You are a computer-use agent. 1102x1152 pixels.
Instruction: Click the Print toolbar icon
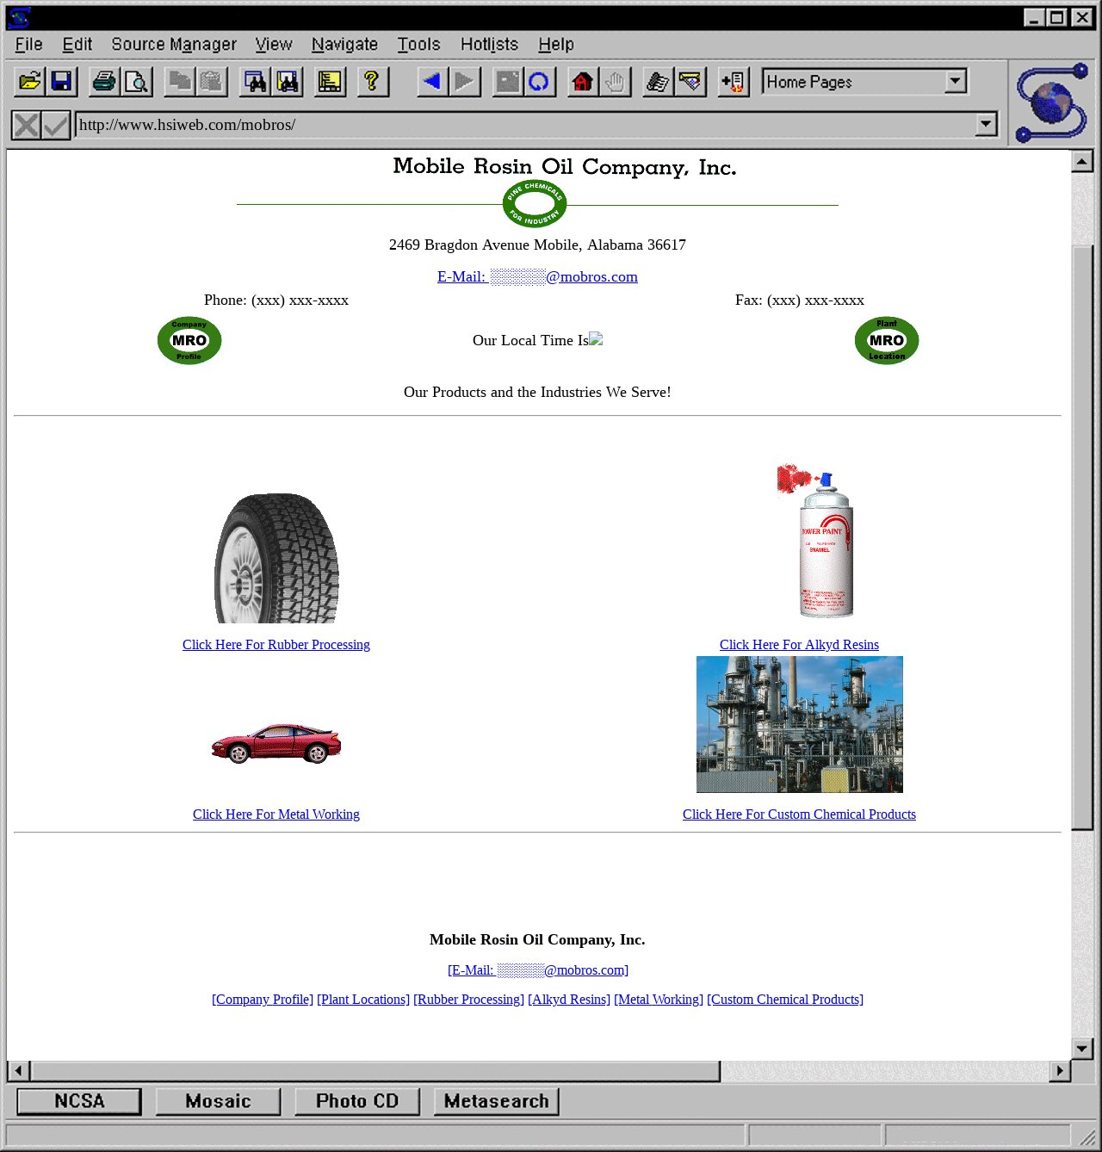point(104,82)
